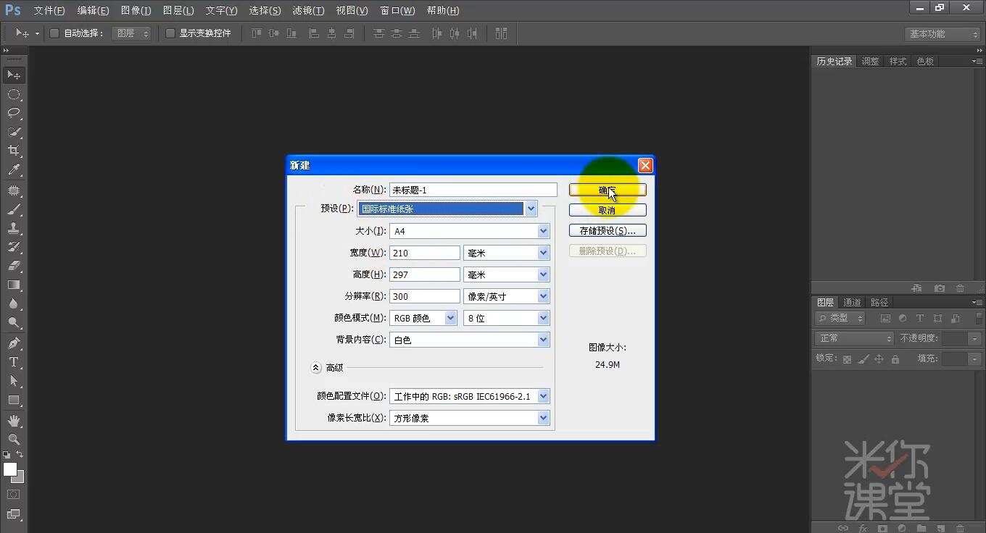Select the Move tool
986x533 pixels.
[14, 75]
